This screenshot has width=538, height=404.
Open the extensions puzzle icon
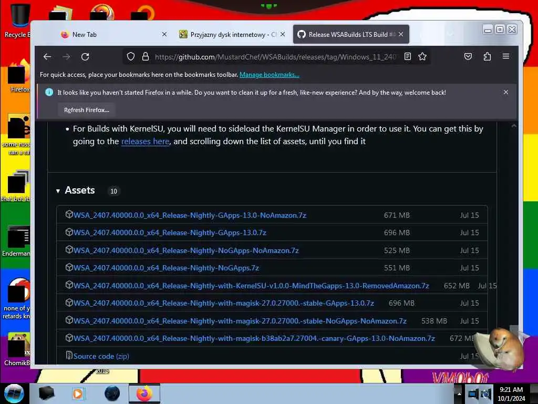[487, 57]
